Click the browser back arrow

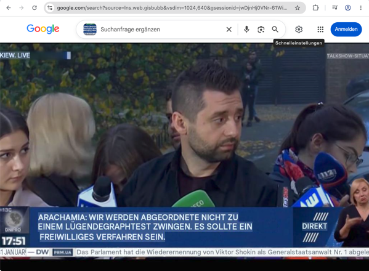(x=9, y=8)
